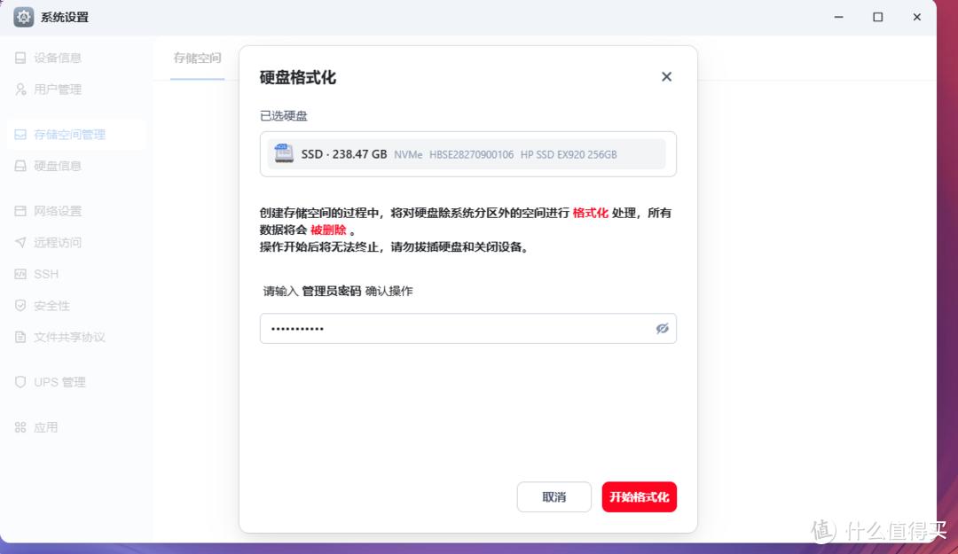This screenshot has width=958, height=554.
Task: Open the SSH menu item
Action: point(46,274)
